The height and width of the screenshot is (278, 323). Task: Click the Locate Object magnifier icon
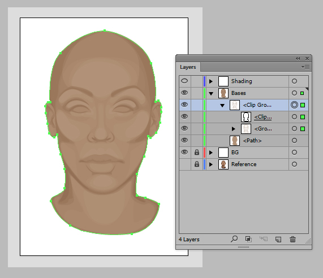coord(234,239)
